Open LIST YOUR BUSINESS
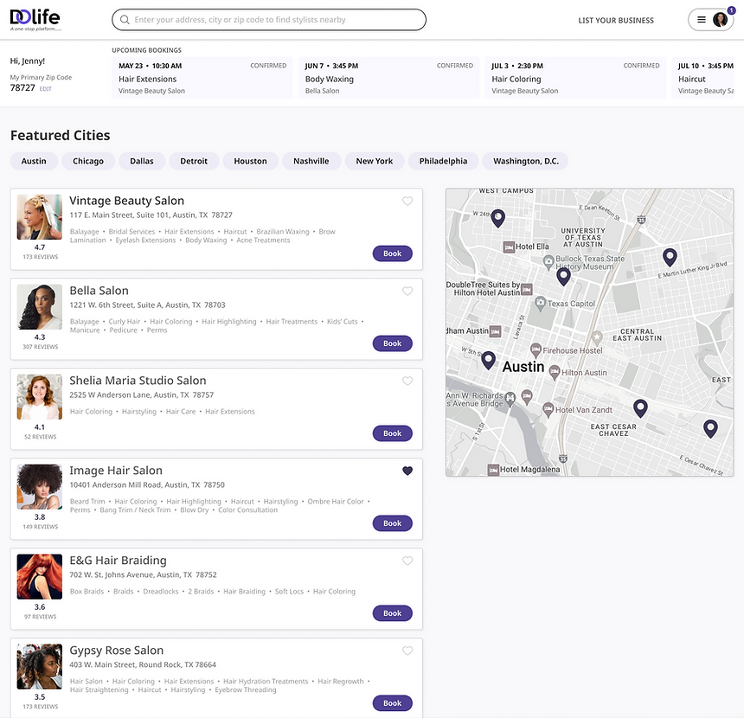The image size is (744, 718). (616, 19)
